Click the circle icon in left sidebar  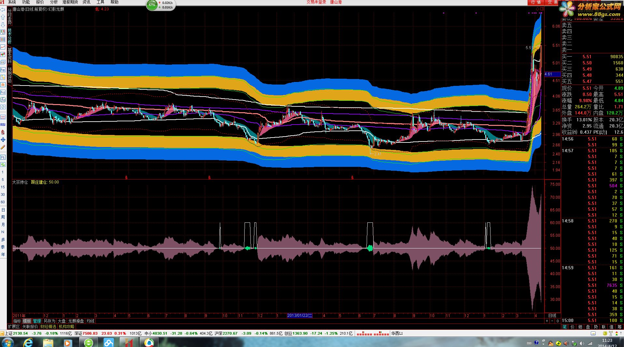coord(3,107)
